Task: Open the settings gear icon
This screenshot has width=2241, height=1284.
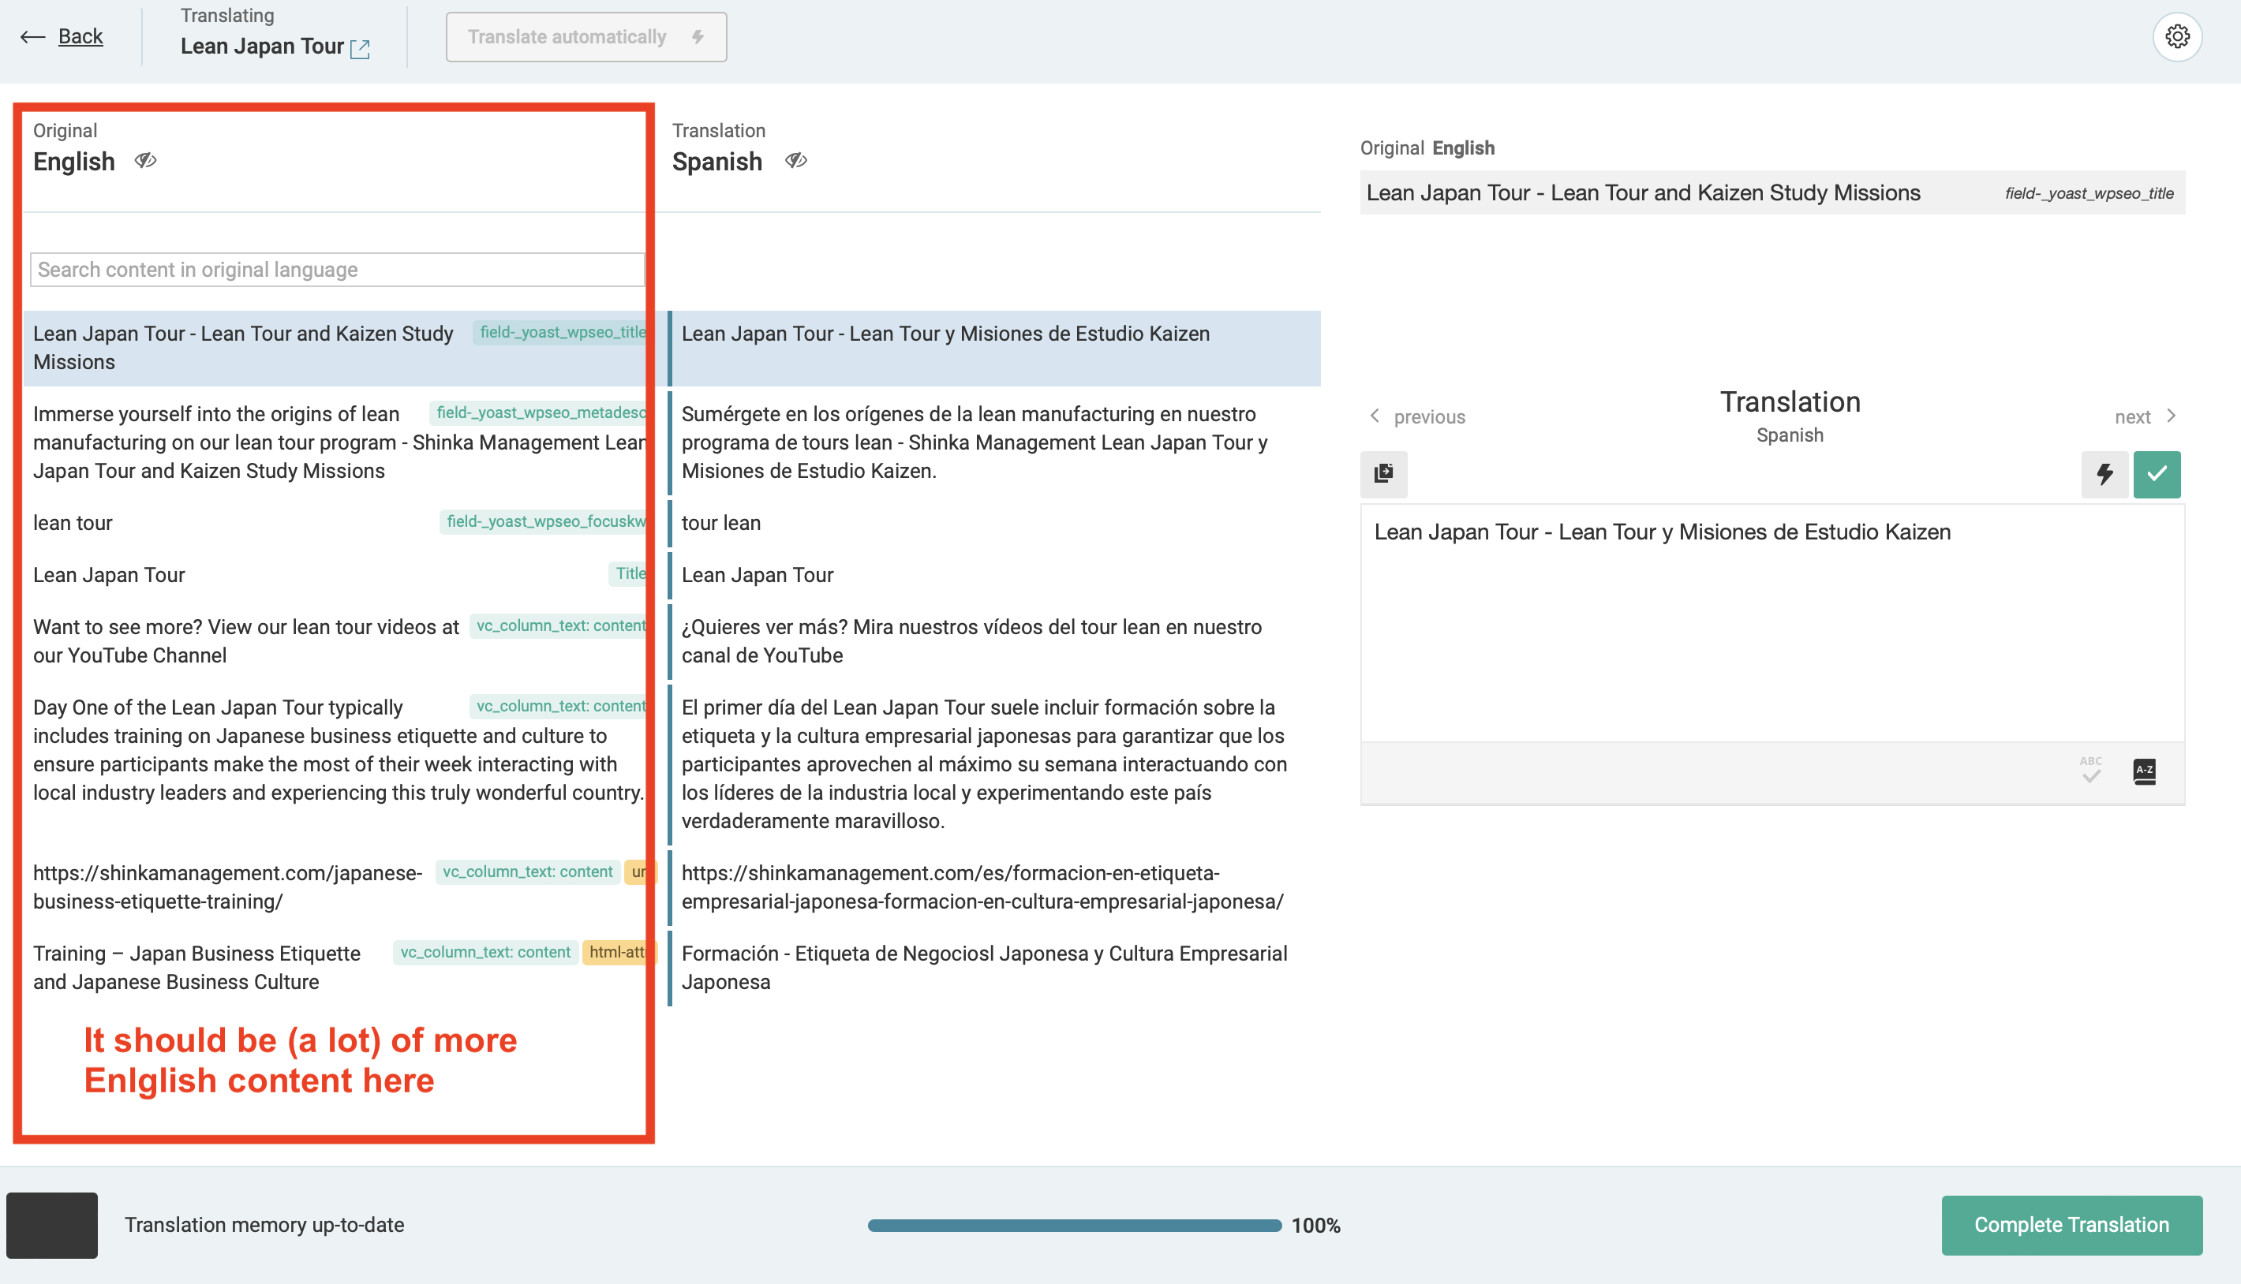Action: click(x=2176, y=37)
